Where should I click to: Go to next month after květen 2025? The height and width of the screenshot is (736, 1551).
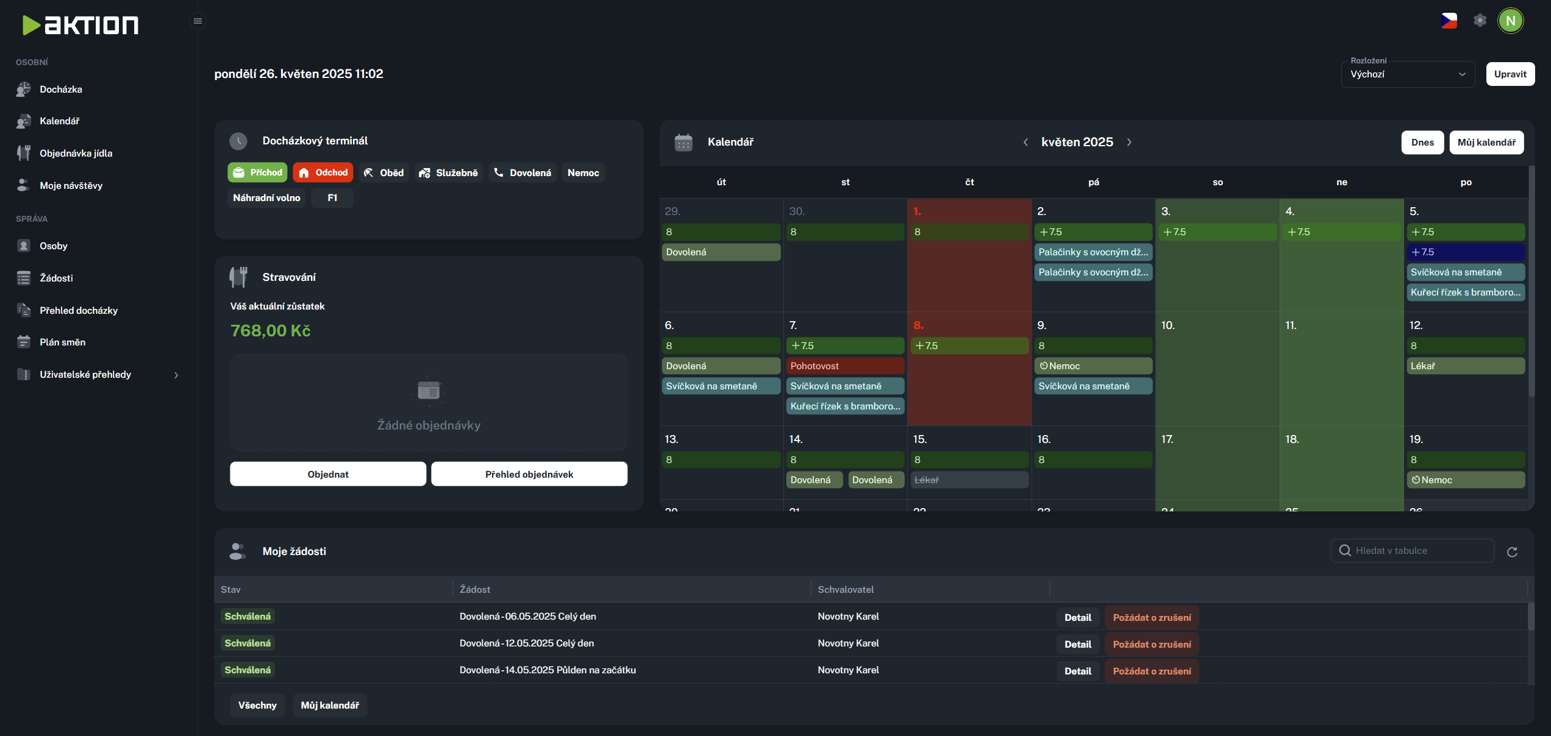point(1129,143)
